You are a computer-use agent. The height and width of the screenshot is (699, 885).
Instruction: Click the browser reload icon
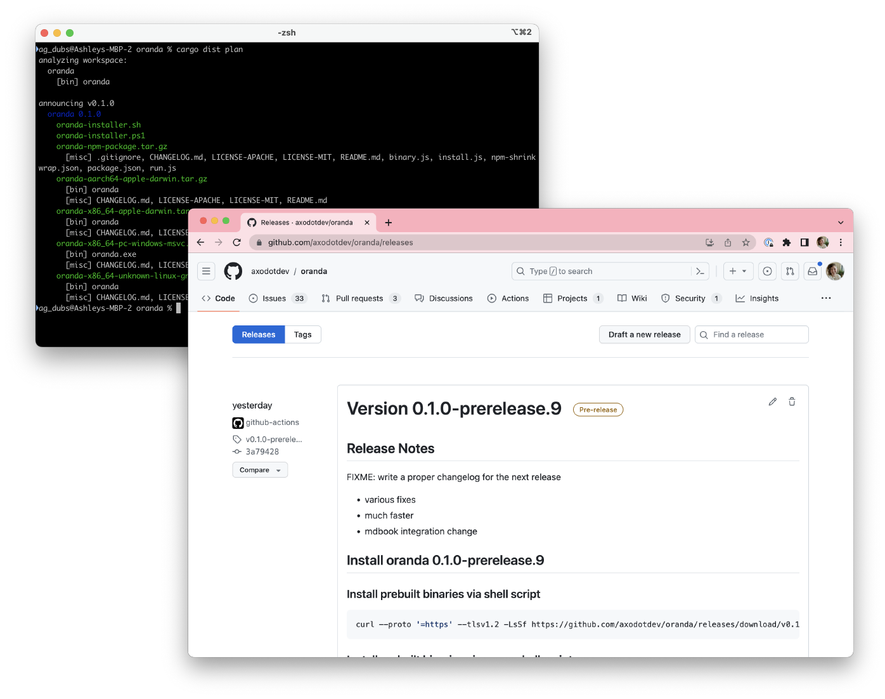point(236,242)
